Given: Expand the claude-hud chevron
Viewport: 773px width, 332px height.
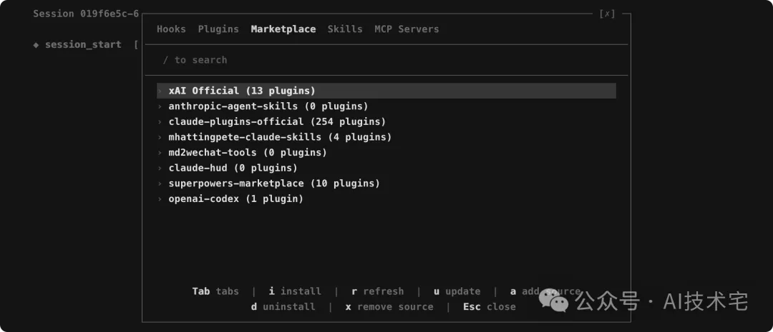Looking at the screenshot, I should point(160,168).
